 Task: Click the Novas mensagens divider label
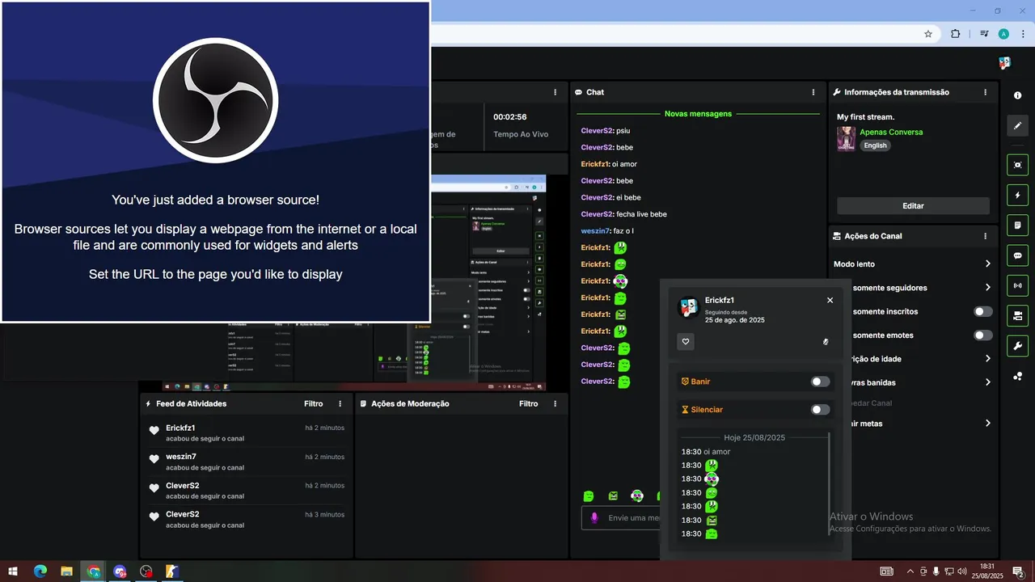(x=698, y=114)
